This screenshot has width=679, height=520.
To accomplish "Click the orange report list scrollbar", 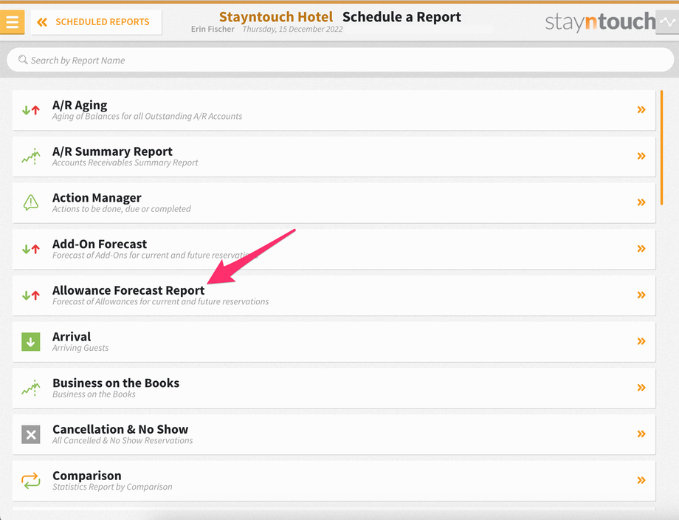I will [x=662, y=147].
